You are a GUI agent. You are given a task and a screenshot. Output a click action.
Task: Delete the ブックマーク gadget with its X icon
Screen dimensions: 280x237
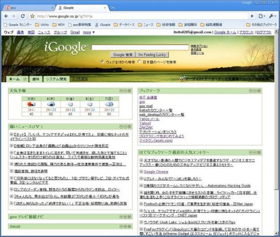click(259, 91)
